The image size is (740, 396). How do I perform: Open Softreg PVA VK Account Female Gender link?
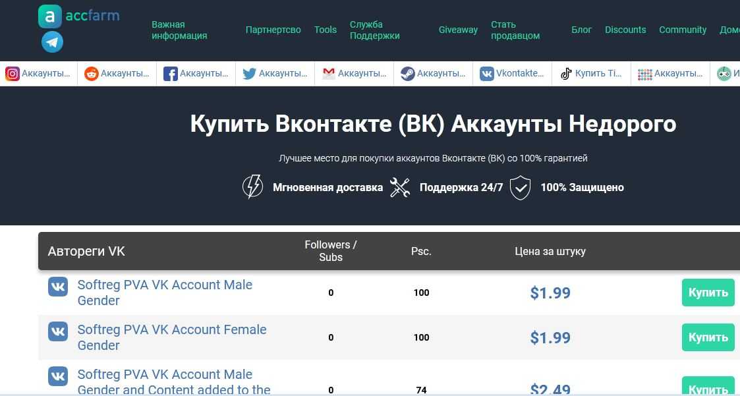coord(172,337)
